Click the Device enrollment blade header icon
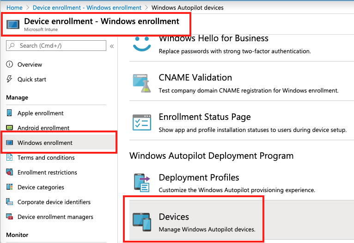Screen dimensions: 354x243 (x=13, y=25)
